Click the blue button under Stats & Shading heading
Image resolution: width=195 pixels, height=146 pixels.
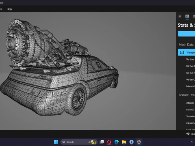tap(186, 34)
